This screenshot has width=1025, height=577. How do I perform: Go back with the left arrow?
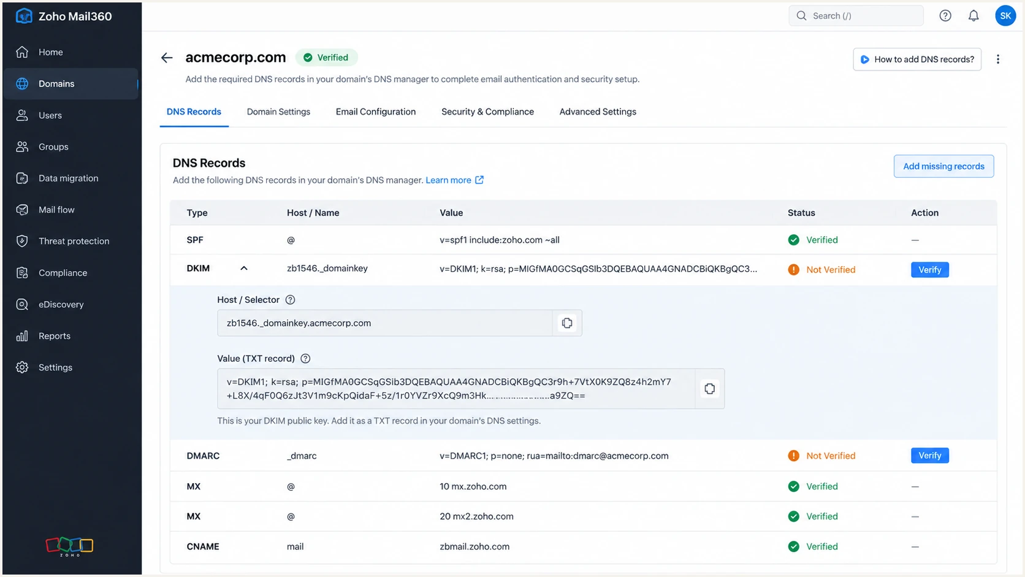pyautogui.click(x=167, y=58)
